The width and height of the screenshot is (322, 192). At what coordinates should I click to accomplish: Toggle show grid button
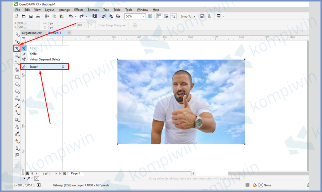point(166,16)
